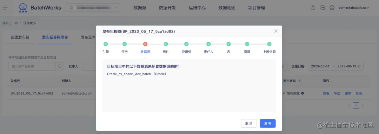Select page 1 in pagination
The image size is (379, 134).
point(356,105)
